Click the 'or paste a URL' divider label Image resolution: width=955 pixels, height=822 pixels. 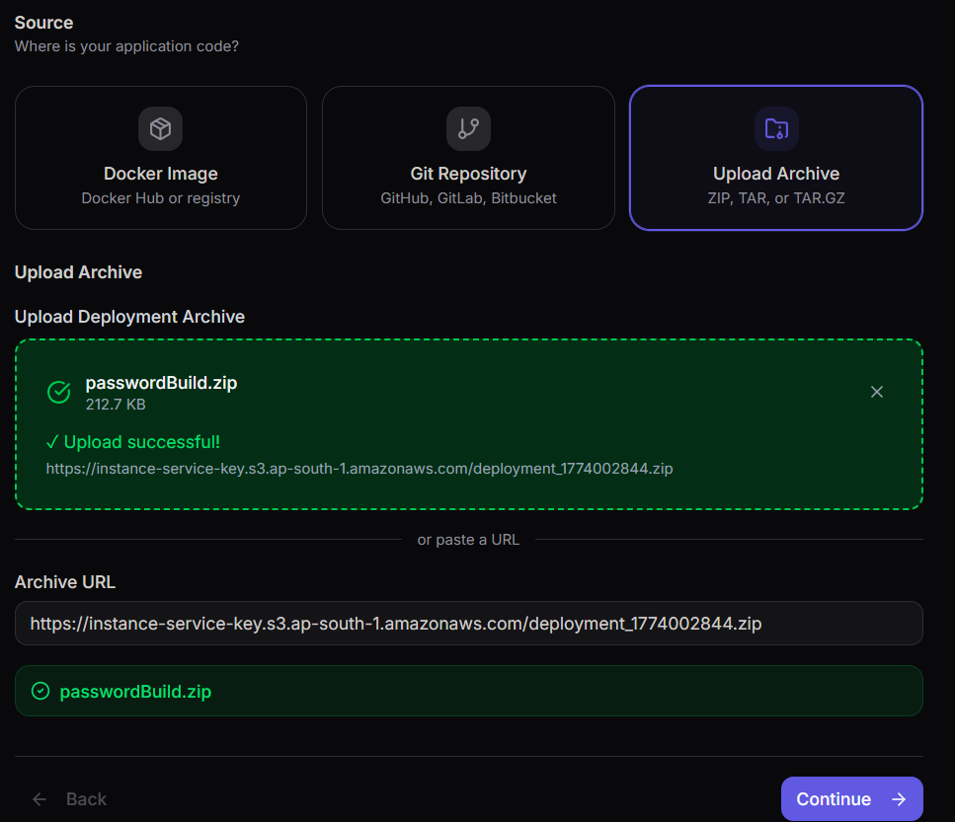point(468,540)
